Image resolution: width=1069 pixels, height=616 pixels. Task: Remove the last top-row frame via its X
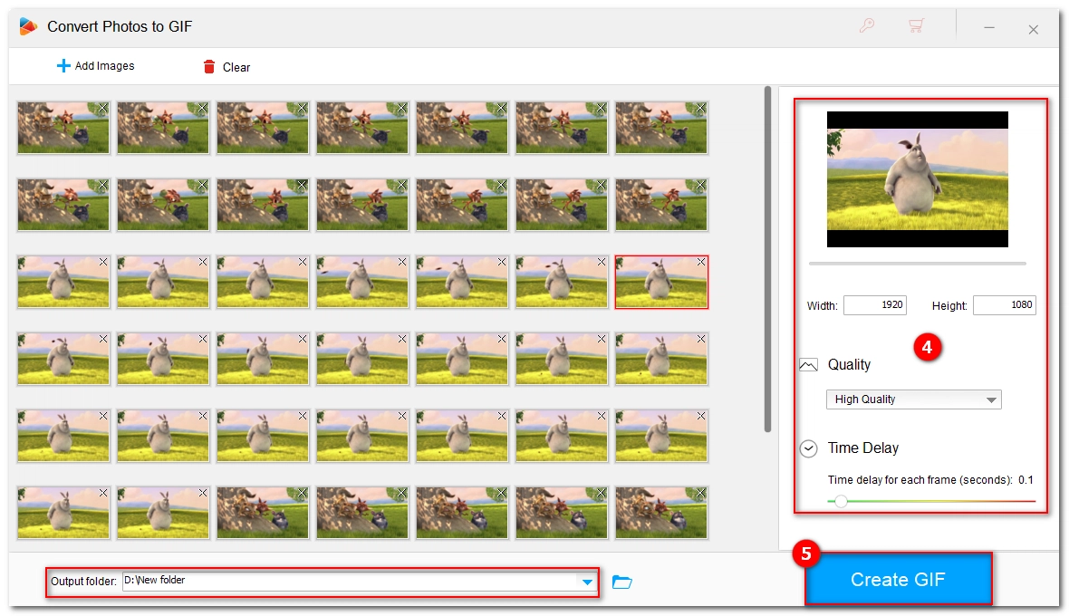(701, 109)
